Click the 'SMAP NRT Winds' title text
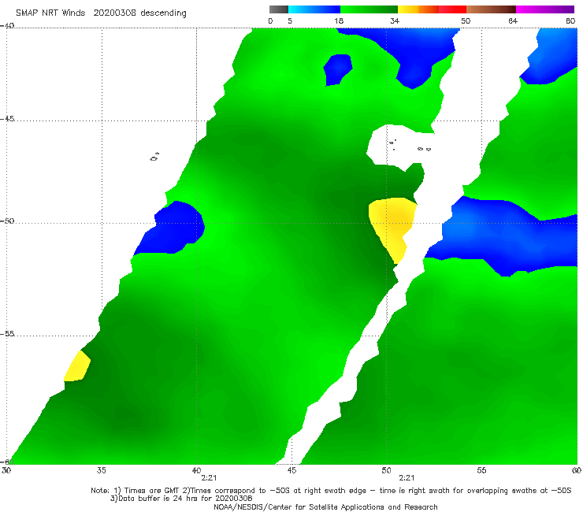Image resolution: width=583 pixels, height=512 pixels. (50, 13)
